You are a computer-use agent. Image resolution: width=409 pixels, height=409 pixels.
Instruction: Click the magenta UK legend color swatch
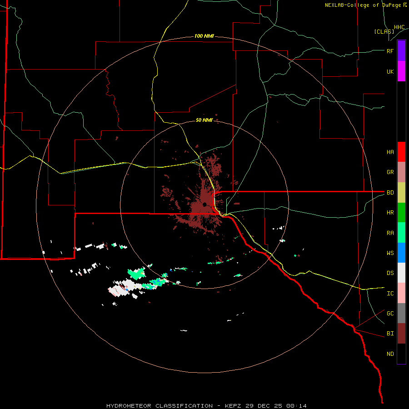pyautogui.click(x=401, y=71)
